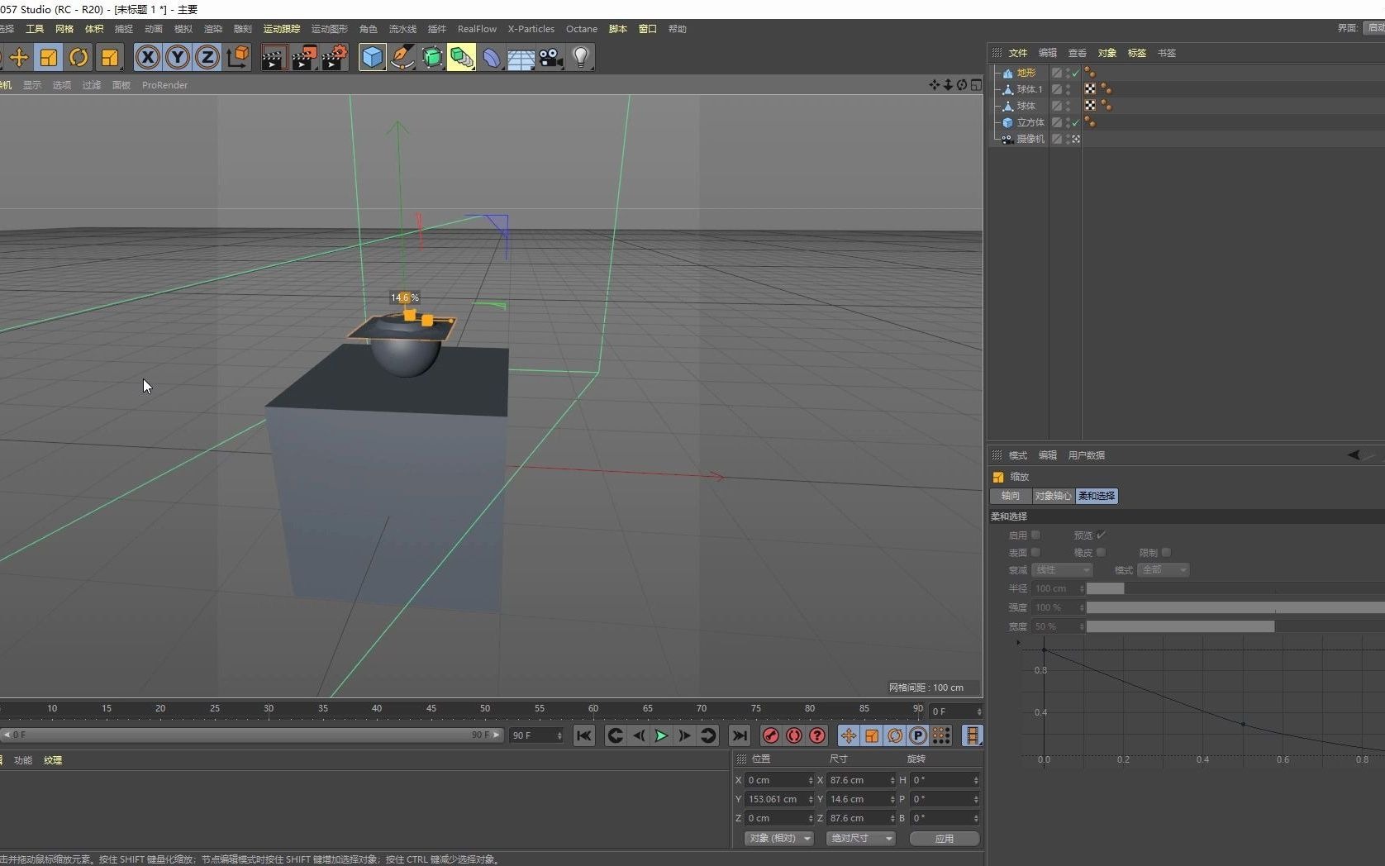The width and height of the screenshot is (1385, 866).
Task: Open the cube primitive icon in the toolbar
Action: [373, 57]
